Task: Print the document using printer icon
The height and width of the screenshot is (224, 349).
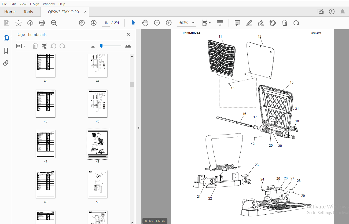Action: [x=42, y=23]
